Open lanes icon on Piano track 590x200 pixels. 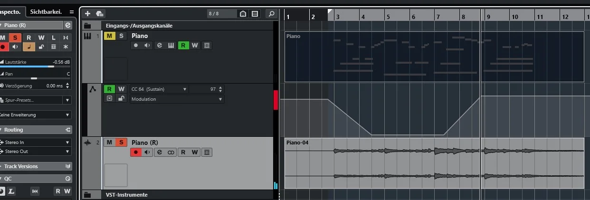pos(207,46)
